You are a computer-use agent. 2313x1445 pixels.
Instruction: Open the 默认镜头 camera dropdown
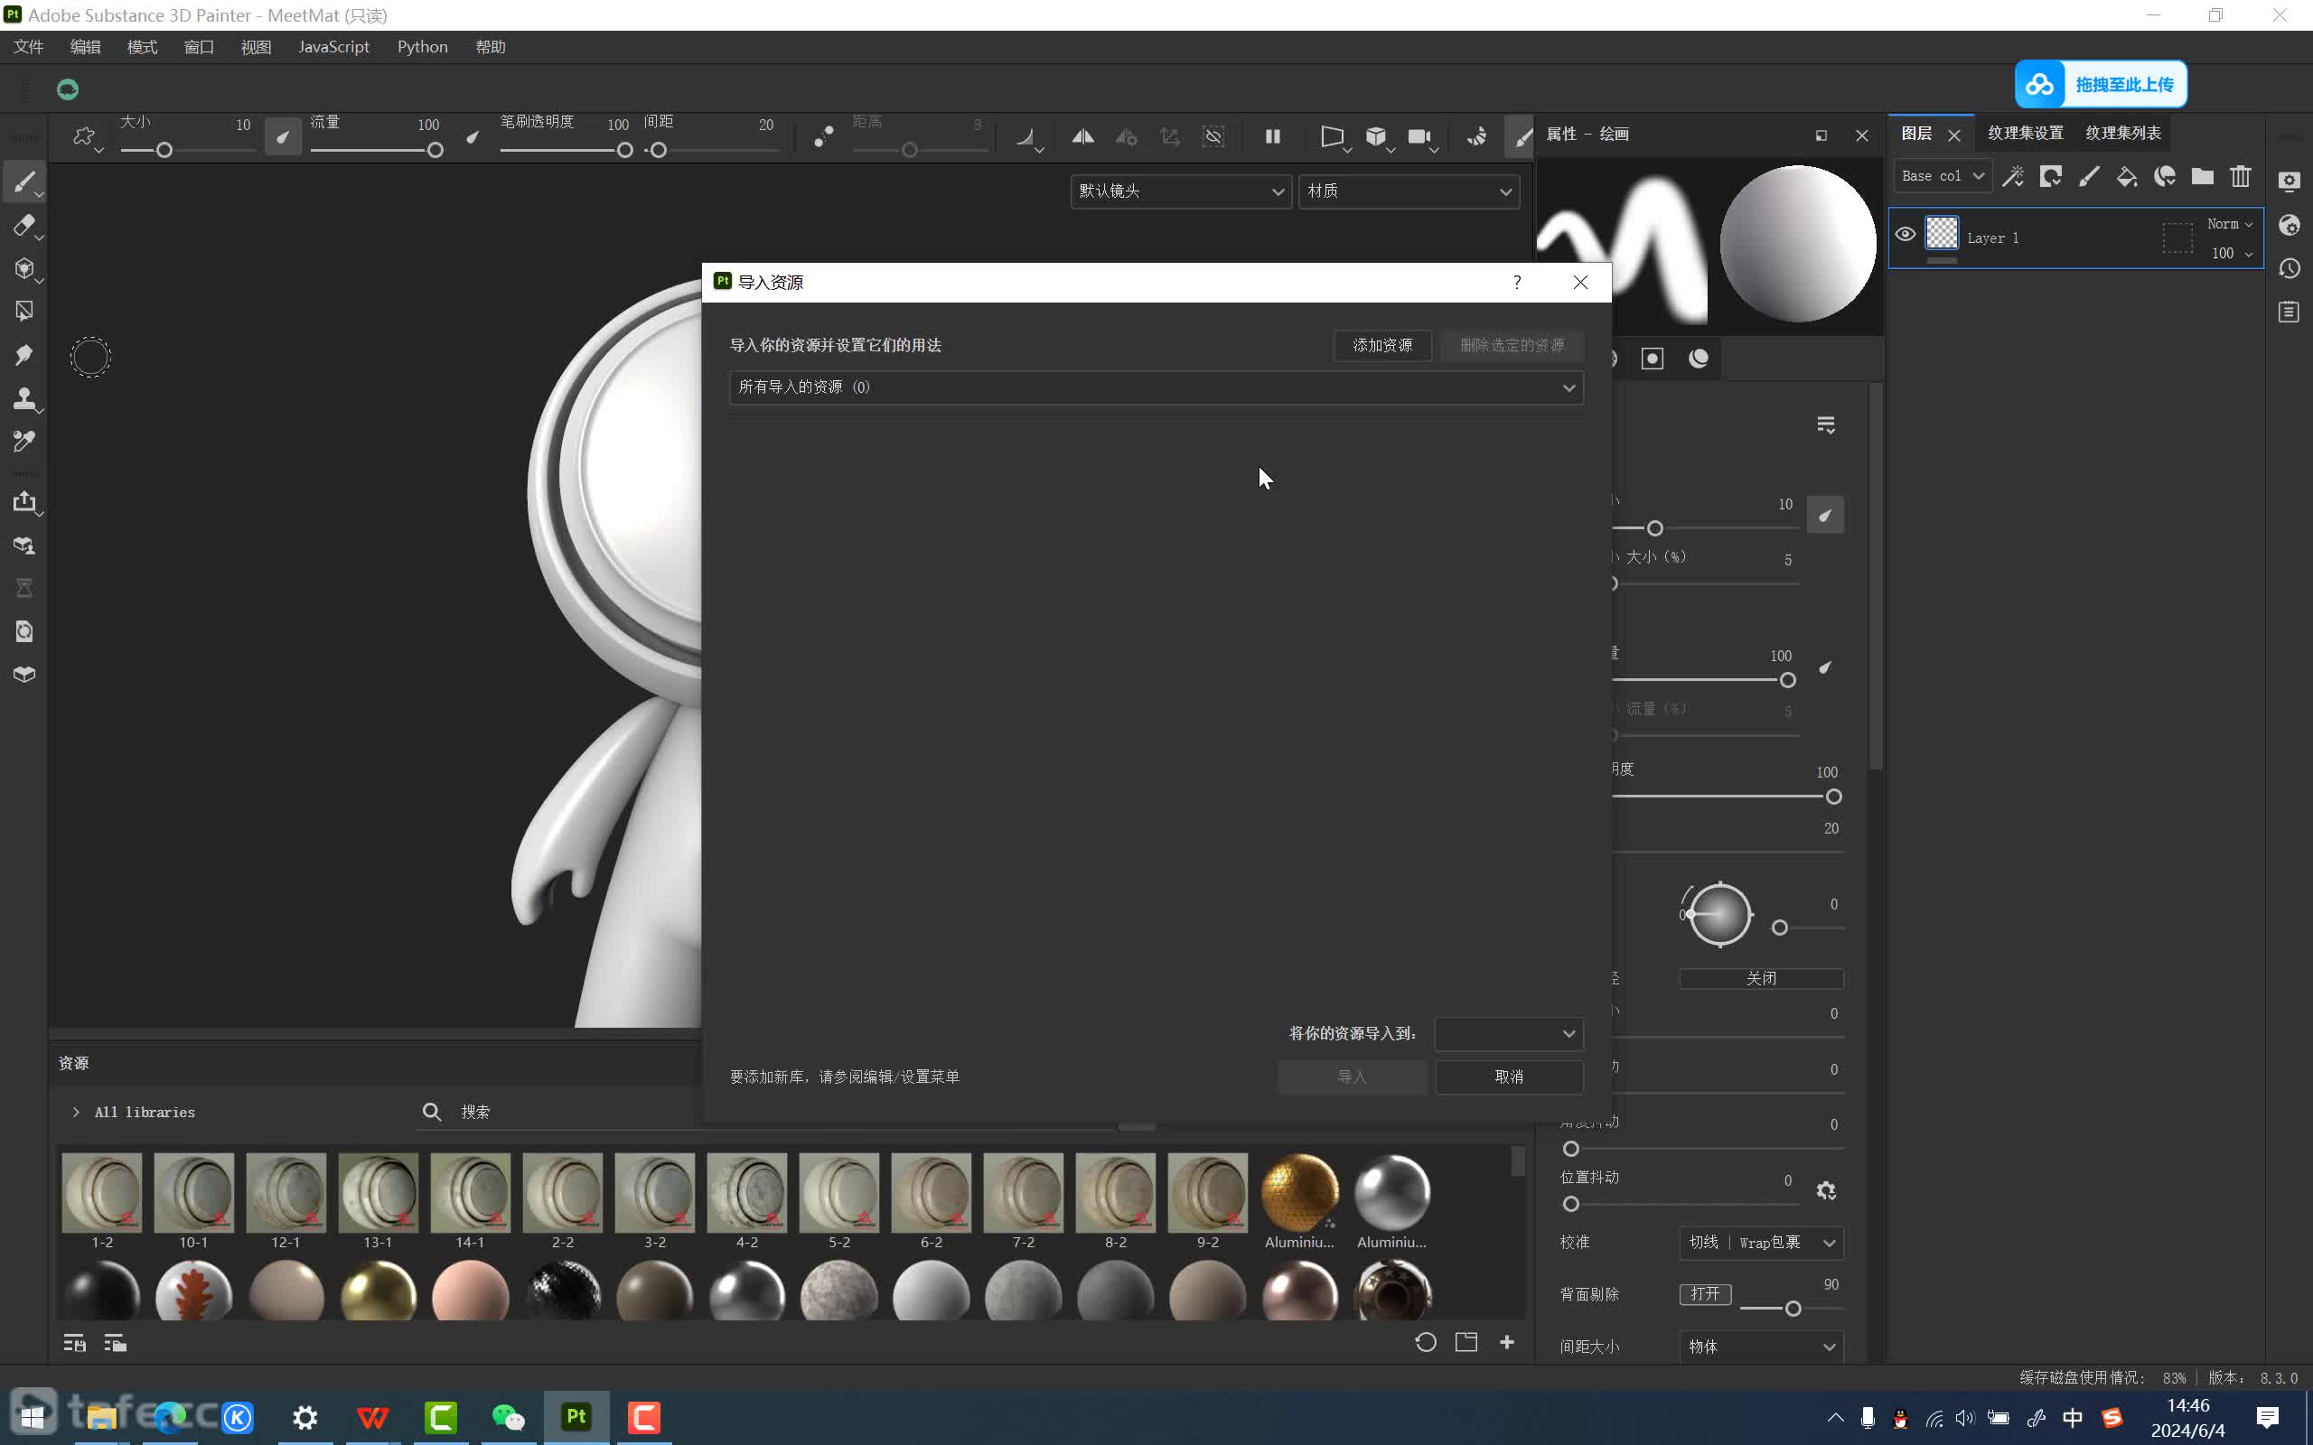tap(1182, 191)
